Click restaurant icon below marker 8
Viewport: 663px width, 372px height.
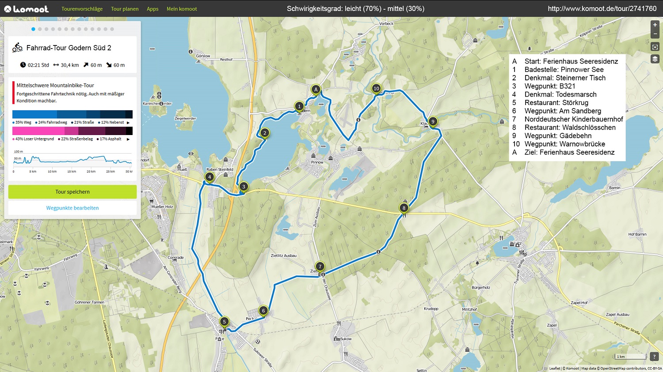pyautogui.click(x=404, y=215)
